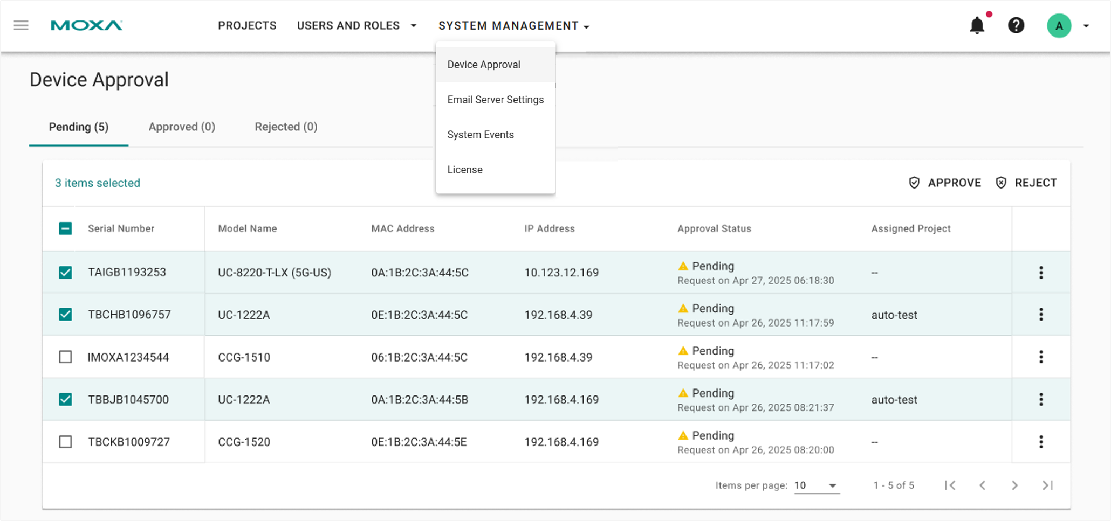Switch to the Approved (0) tab

coord(182,127)
